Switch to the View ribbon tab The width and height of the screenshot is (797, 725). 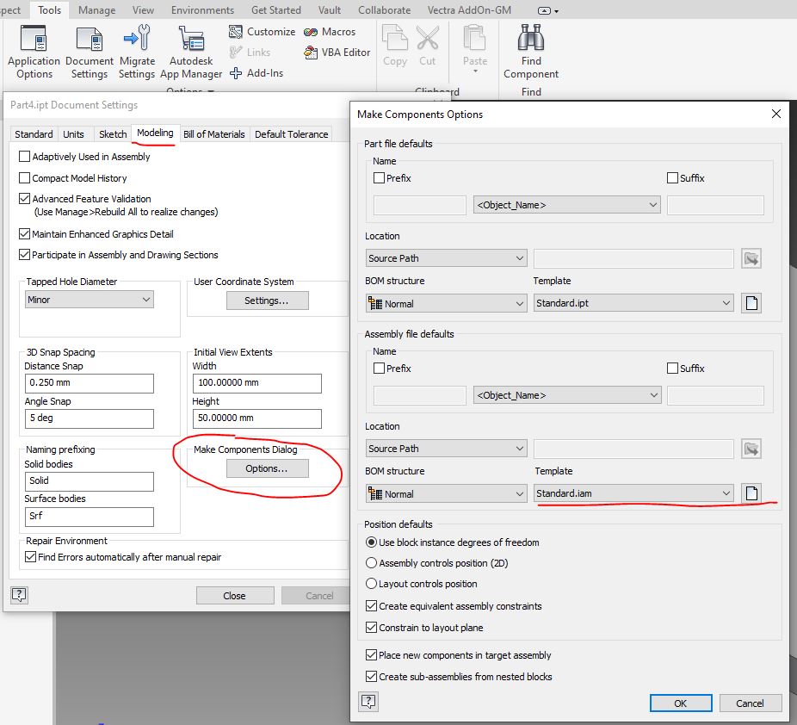click(x=143, y=10)
